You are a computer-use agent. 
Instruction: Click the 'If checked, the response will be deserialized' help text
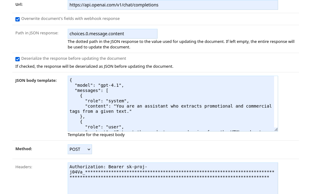[x=94, y=67]
